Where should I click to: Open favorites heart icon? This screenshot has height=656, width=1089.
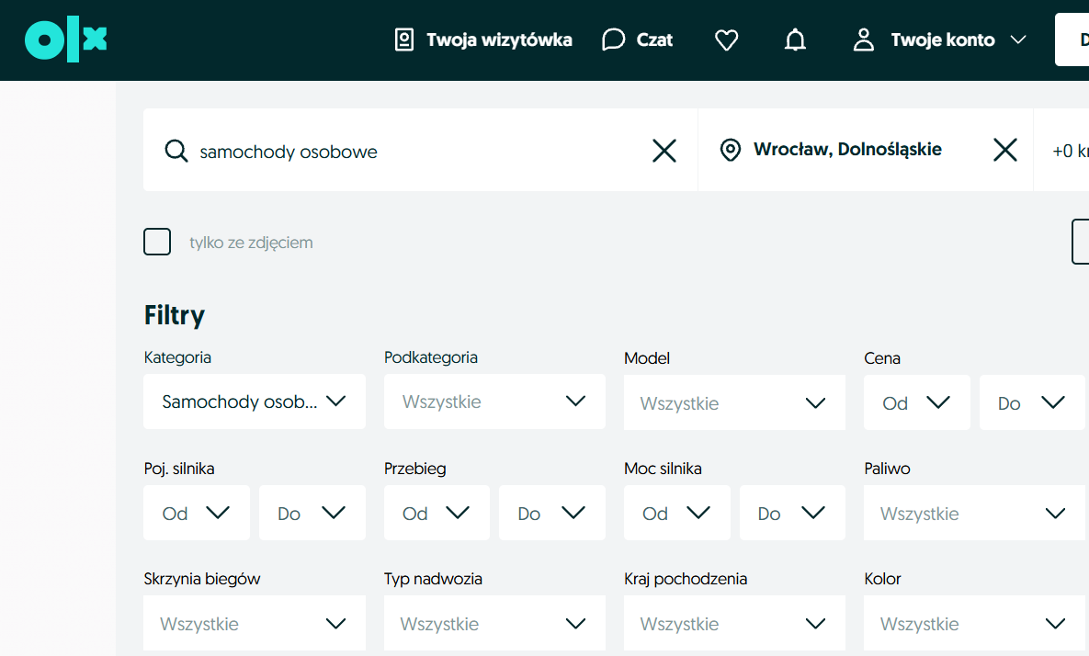(727, 40)
